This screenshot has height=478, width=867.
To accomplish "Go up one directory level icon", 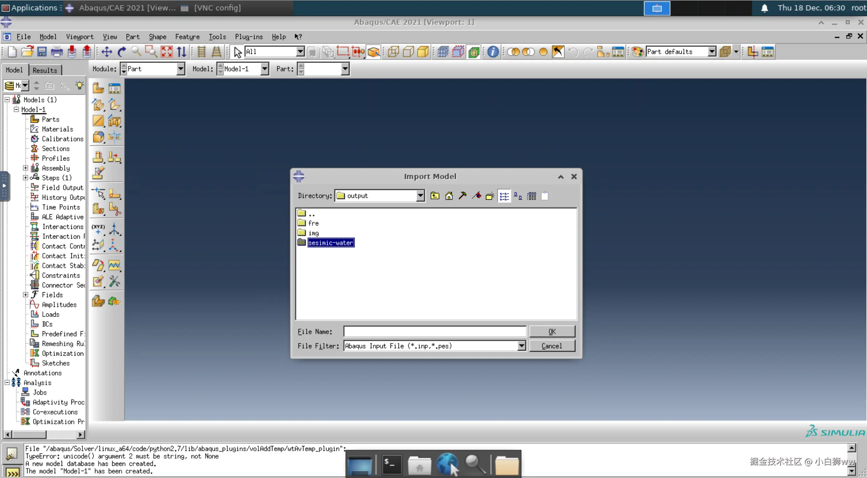I will click(435, 196).
